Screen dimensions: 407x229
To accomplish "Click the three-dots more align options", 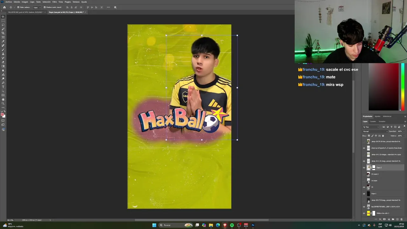I will (108, 7).
